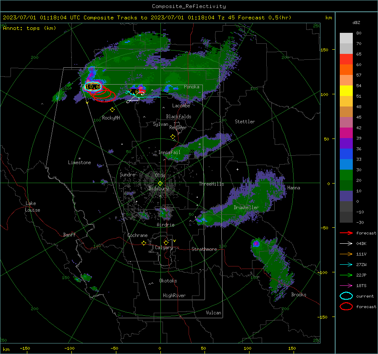Click the Stettler city label

(x=245, y=122)
